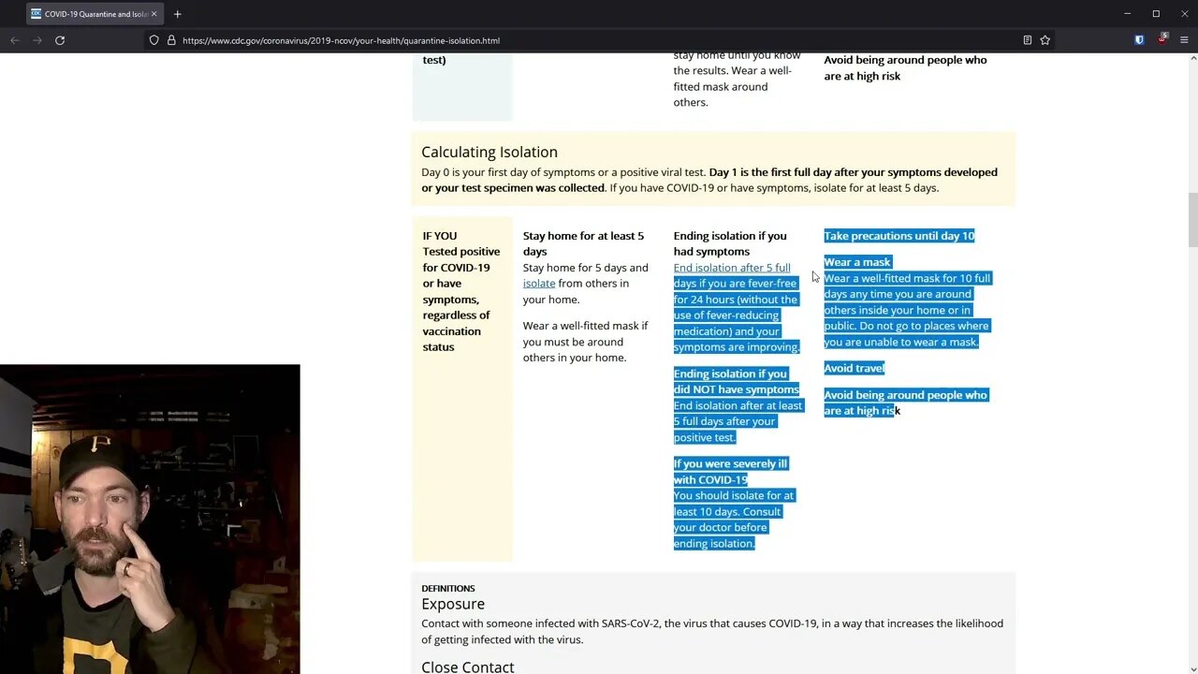Open the Bitwarden shield extension icon
Screen dimensions: 1198x674
coord(1139,40)
